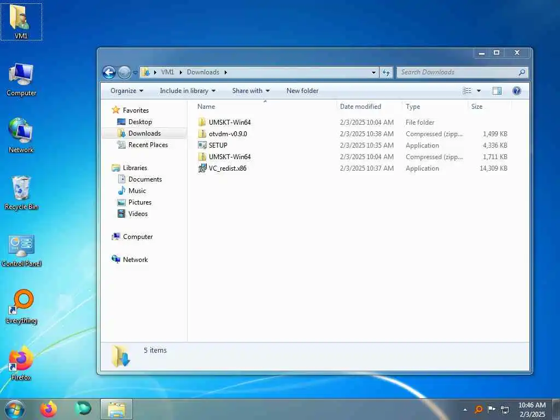Click the VC_redist.x86 file name
The height and width of the screenshot is (420, 560).
[227, 168]
